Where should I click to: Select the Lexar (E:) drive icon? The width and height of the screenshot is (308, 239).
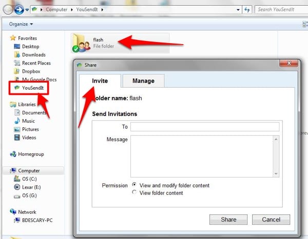16,188
